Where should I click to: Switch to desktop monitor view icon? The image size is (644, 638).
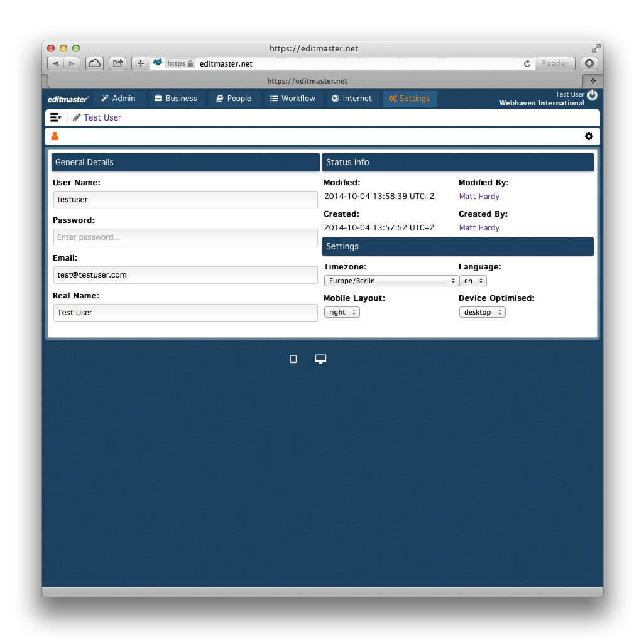pyautogui.click(x=320, y=359)
